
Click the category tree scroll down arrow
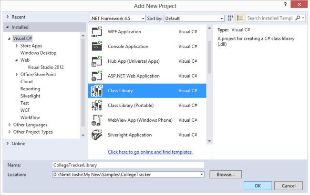pos(83,135)
